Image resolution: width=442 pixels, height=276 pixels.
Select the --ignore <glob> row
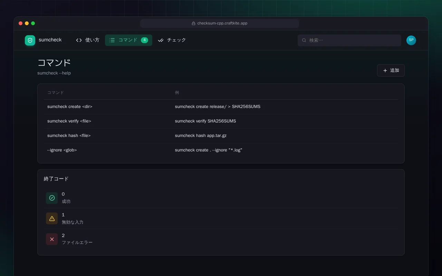(x=221, y=150)
